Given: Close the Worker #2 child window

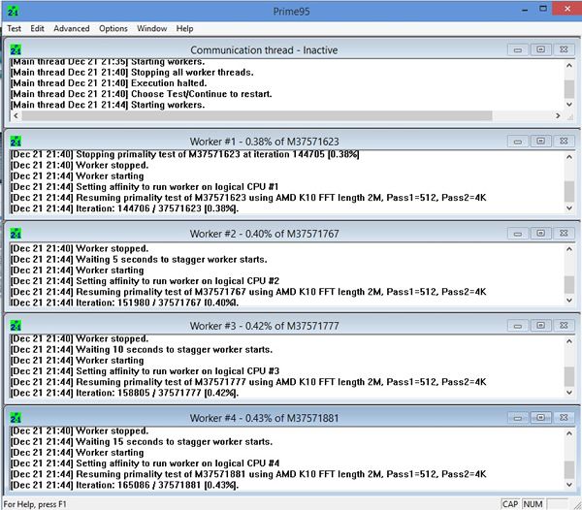Looking at the screenshot, I should [x=564, y=234].
